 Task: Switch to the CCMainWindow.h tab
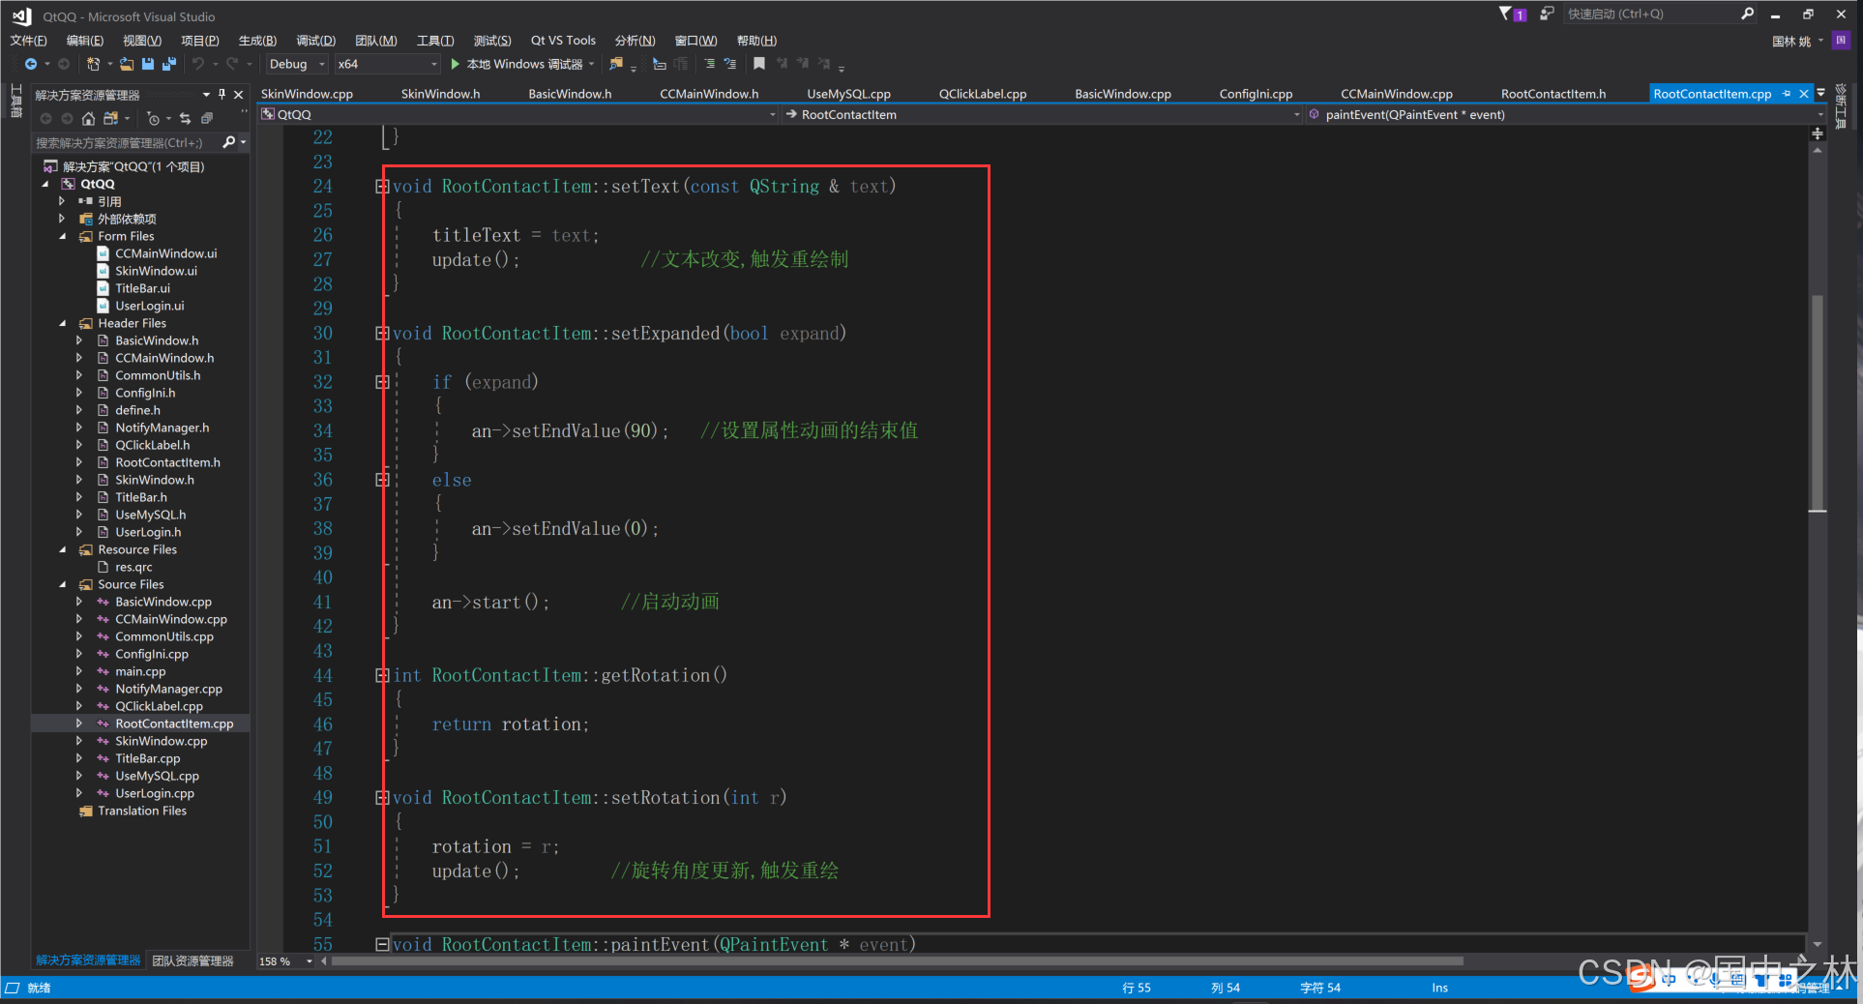coord(709,94)
